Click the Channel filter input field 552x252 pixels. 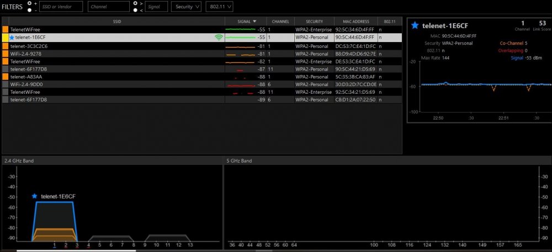[x=109, y=7]
